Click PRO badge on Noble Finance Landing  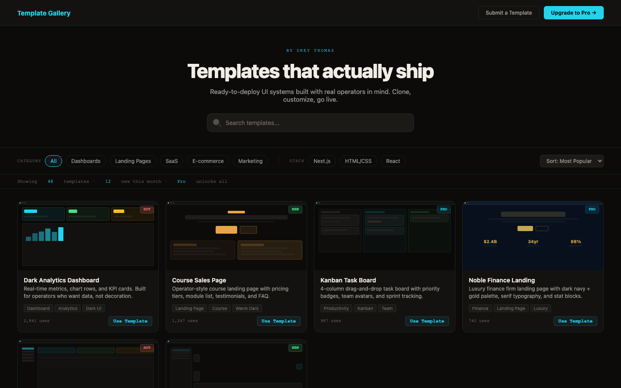[592, 210]
